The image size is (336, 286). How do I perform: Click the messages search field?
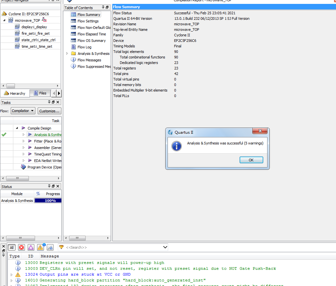(114, 247)
